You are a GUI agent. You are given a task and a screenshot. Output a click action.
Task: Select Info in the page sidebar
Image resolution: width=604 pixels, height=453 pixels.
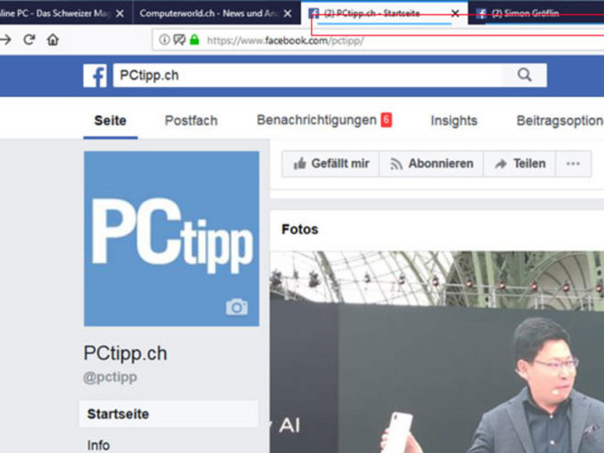point(98,445)
